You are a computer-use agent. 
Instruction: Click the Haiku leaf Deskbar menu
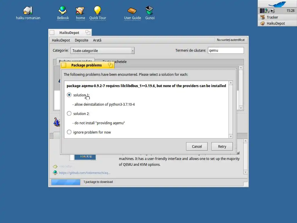[277, 4]
